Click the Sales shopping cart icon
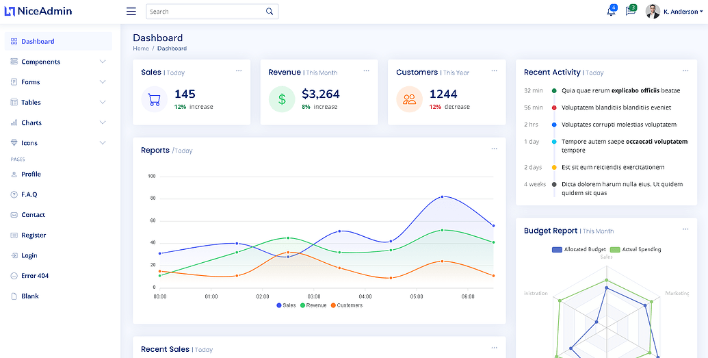The height and width of the screenshot is (358, 708). (154, 99)
